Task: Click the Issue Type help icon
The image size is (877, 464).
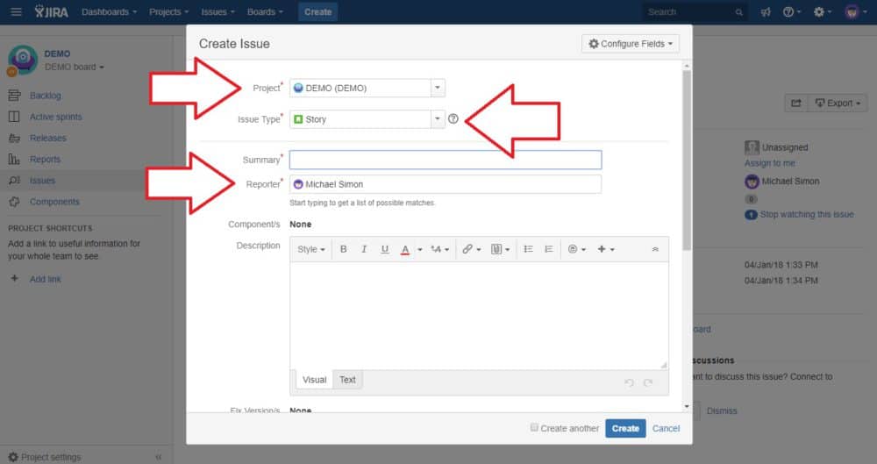Action: pyautogui.click(x=453, y=118)
